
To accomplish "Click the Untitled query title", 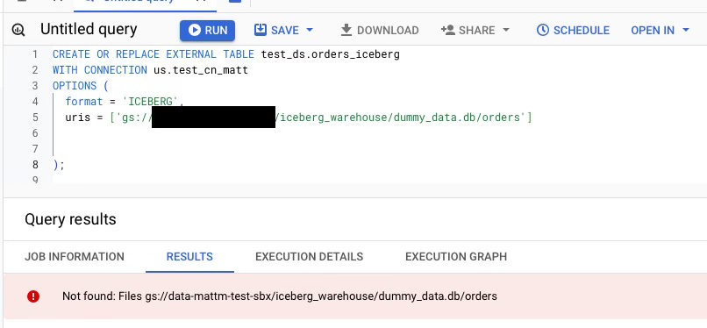I will click(x=89, y=29).
